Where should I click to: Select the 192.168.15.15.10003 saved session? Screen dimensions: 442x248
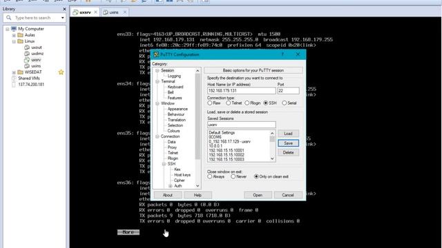pos(227,159)
